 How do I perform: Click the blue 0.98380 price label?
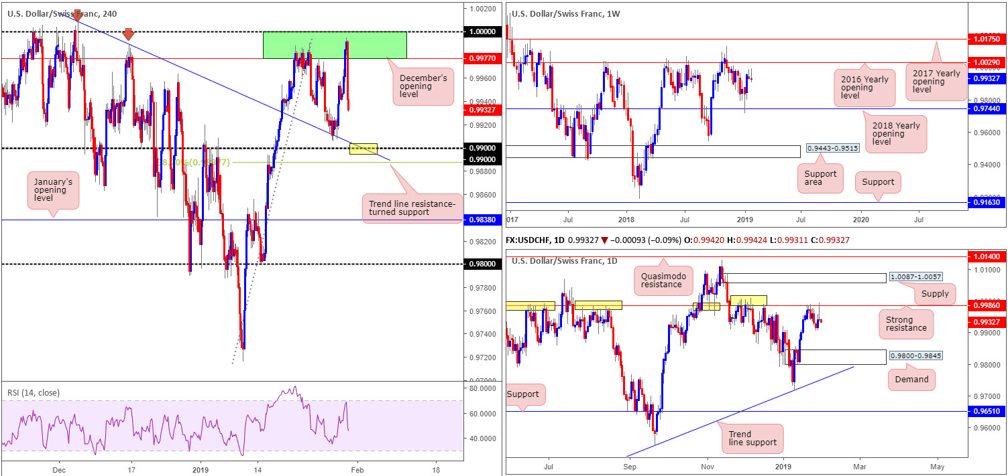pos(482,220)
